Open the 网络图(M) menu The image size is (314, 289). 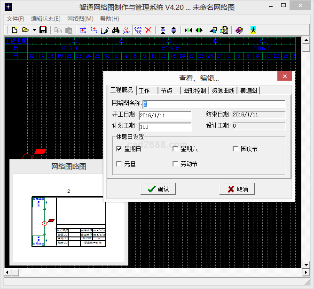click(x=80, y=19)
